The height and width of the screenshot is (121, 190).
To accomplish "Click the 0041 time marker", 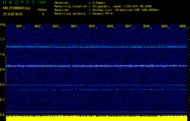I will click(20, 26).
